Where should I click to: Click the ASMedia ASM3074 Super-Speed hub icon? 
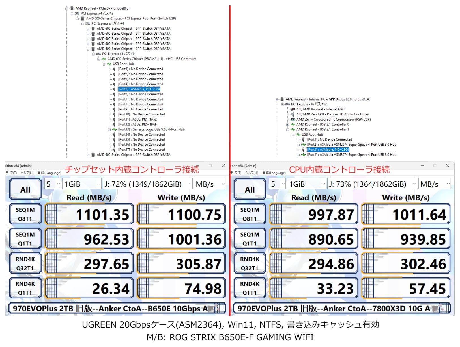coord(304,155)
